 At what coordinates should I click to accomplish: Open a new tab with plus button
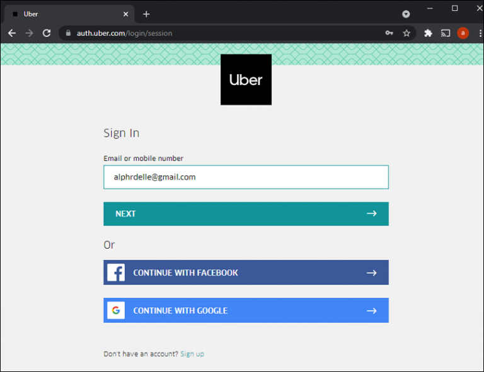tap(146, 14)
